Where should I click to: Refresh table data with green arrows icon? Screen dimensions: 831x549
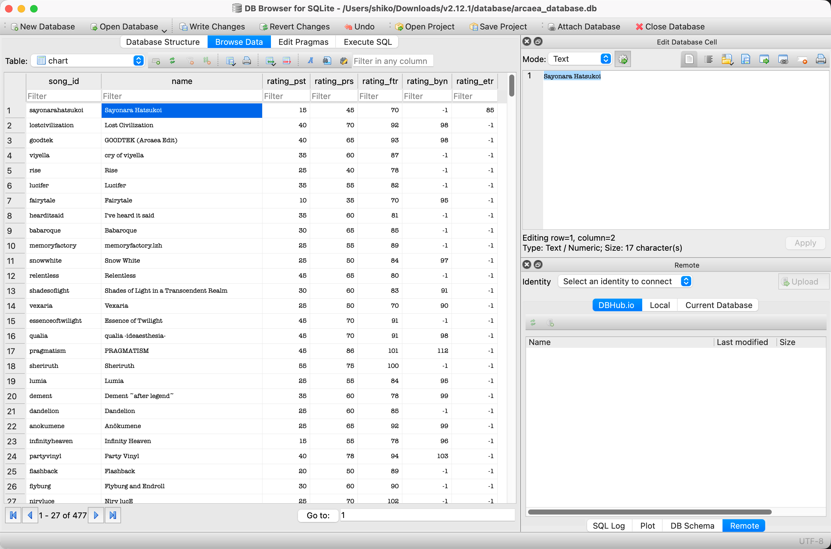click(172, 60)
